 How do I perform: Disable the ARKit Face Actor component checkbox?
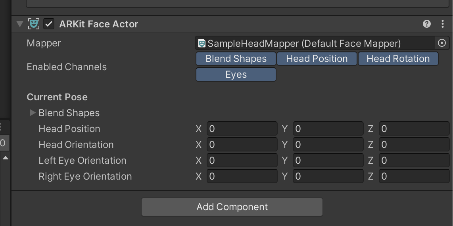pyautogui.click(x=49, y=24)
